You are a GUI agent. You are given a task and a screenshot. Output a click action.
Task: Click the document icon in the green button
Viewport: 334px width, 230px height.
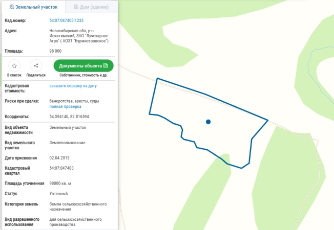(106, 66)
